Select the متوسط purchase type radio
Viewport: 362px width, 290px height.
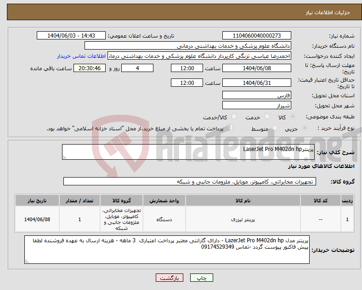point(275,128)
